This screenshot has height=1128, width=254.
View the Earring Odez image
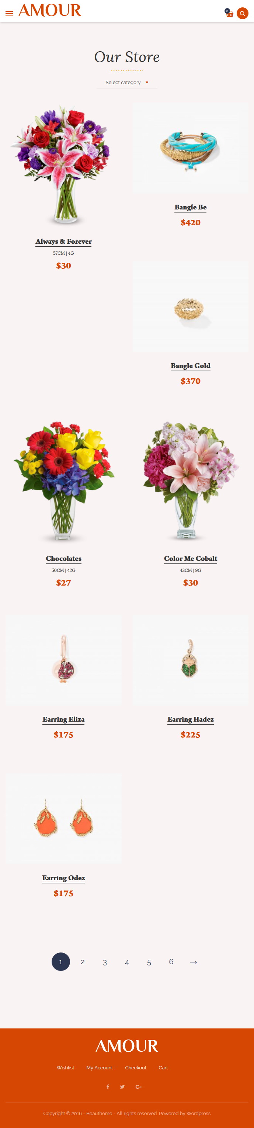(63, 818)
